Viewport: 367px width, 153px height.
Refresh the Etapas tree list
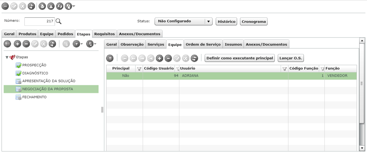coord(52,44)
